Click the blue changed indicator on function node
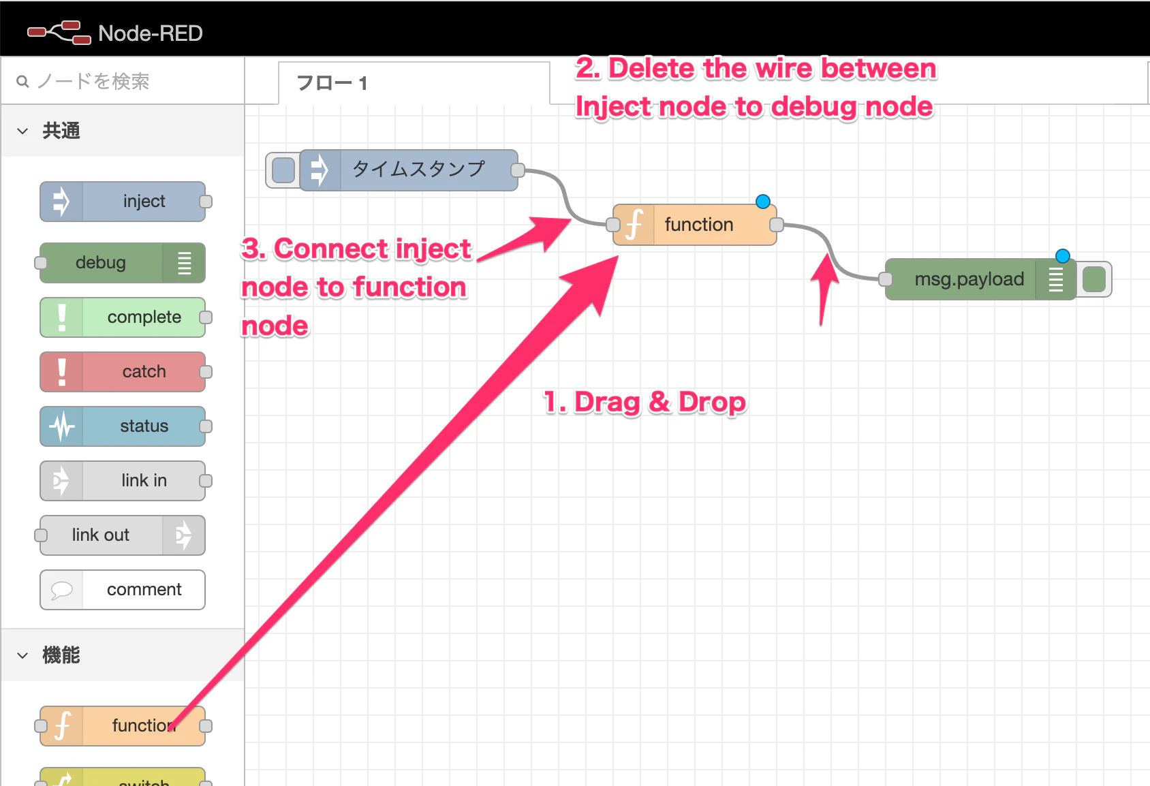The width and height of the screenshot is (1150, 786). 763,202
